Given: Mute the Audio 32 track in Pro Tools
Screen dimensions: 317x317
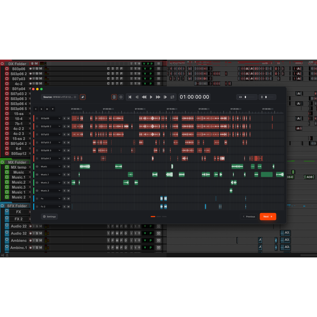Looking at the screenshot, I should pyautogui.click(x=41, y=233).
